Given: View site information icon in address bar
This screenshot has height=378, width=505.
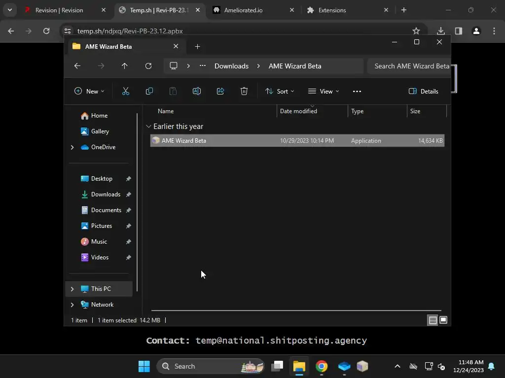Looking at the screenshot, I should [68, 31].
